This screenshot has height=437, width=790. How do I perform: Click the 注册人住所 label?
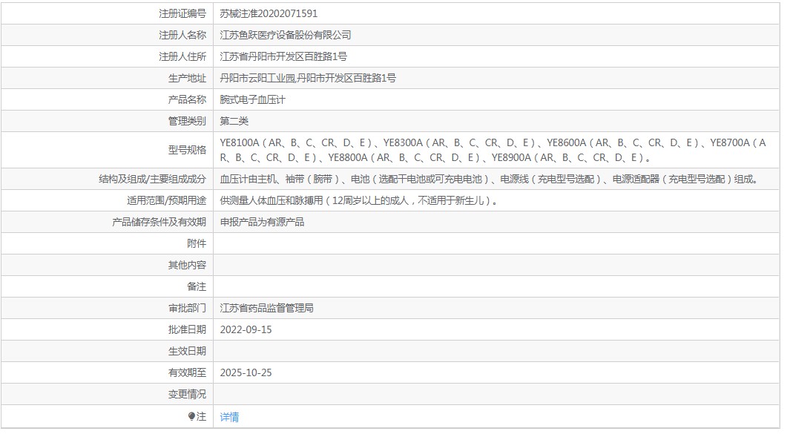tap(182, 56)
